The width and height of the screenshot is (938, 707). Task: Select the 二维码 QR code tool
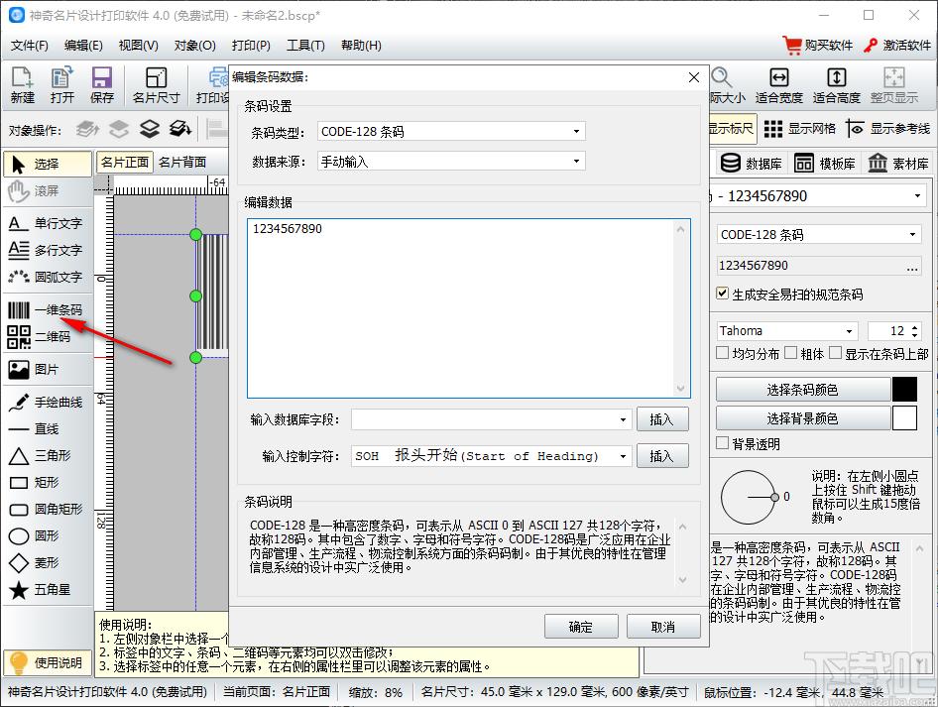click(x=48, y=337)
